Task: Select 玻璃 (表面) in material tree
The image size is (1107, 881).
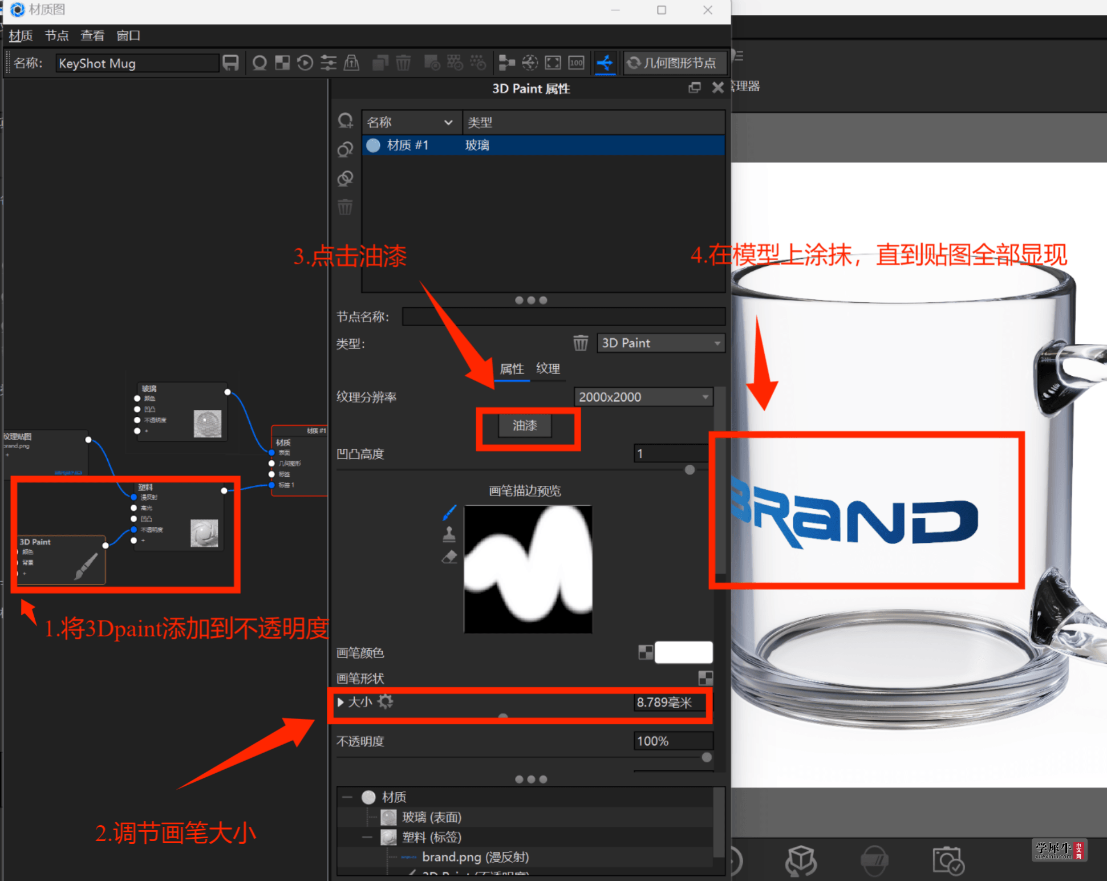Action: coord(432,817)
